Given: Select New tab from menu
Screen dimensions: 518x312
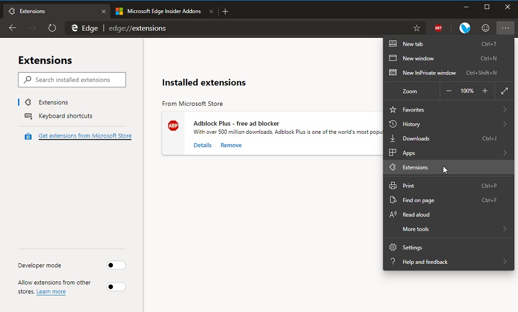Looking at the screenshot, I should pos(449,44).
